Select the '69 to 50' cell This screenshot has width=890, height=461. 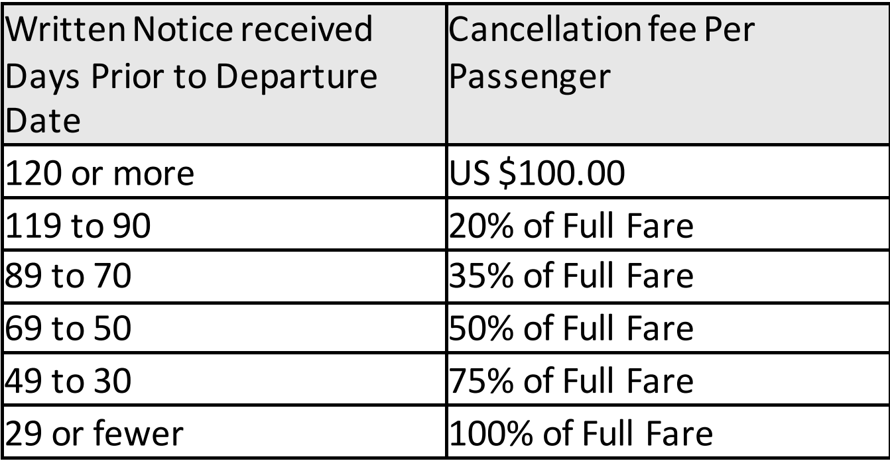pyautogui.click(x=225, y=328)
